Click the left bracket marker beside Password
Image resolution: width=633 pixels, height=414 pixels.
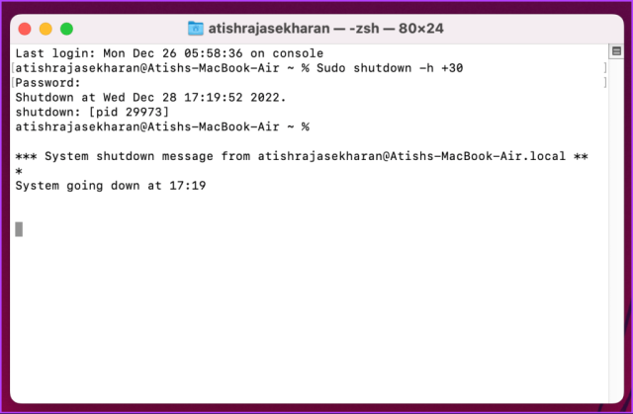13,83
